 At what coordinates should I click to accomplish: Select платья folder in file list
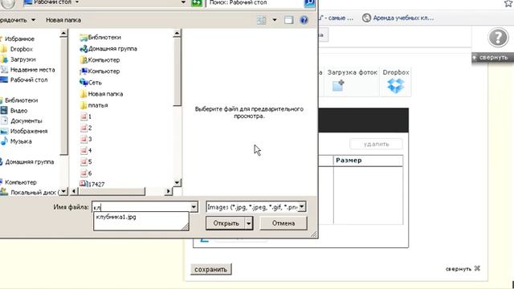point(94,105)
